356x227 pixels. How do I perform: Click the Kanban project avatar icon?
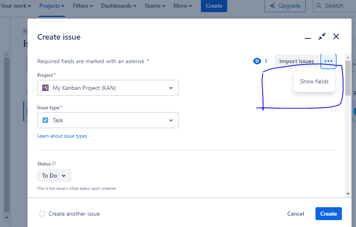tap(45, 88)
